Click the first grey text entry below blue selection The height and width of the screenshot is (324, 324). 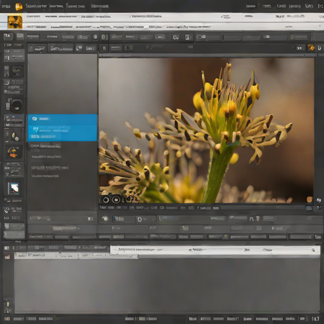point(46,146)
